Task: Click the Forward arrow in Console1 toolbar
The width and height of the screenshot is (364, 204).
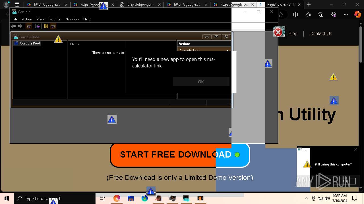Action: click(x=20, y=26)
